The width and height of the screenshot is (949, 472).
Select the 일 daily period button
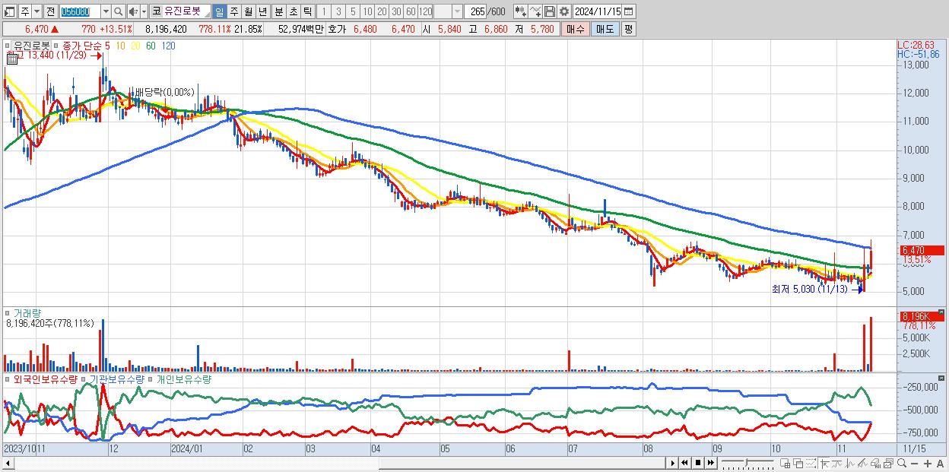pos(219,12)
